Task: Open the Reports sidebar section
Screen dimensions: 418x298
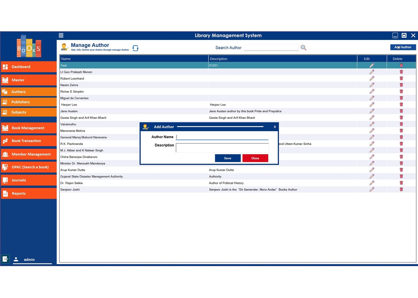Action: (29, 193)
